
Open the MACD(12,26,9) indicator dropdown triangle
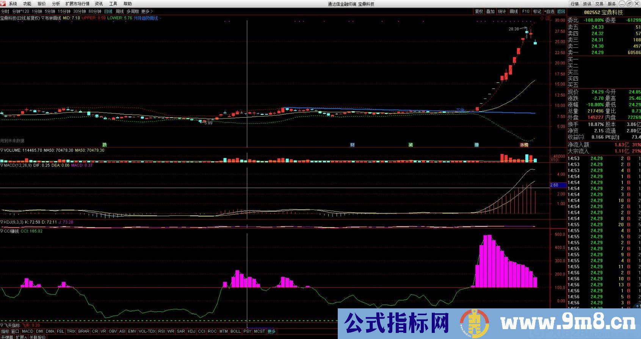(x=2, y=165)
